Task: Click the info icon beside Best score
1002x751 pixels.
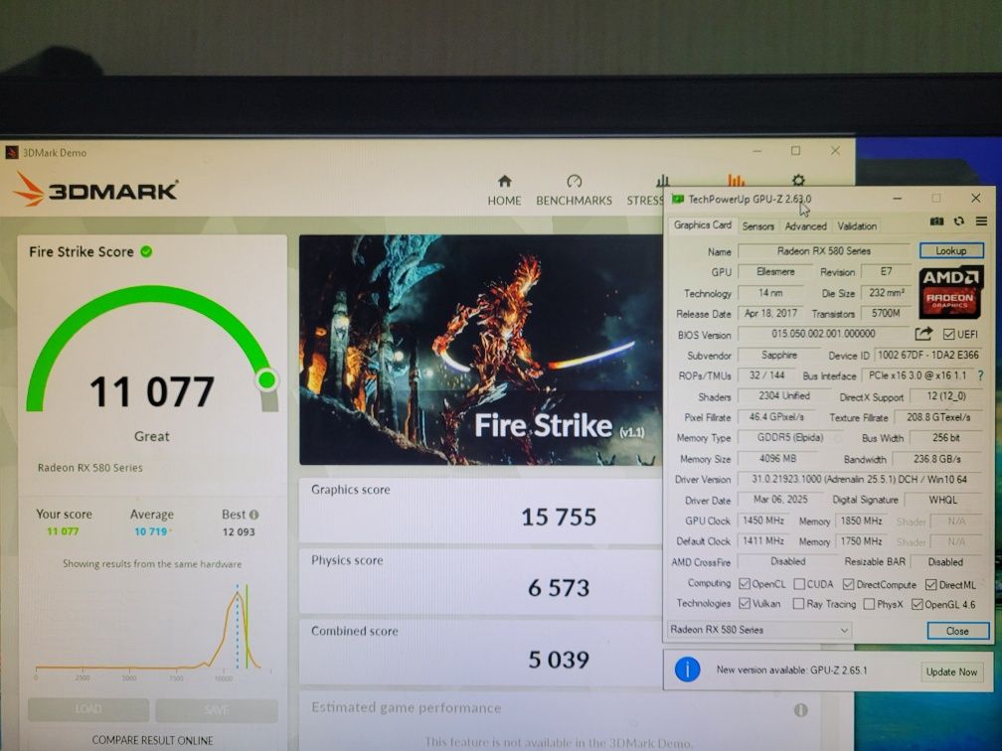Action: [x=253, y=515]
